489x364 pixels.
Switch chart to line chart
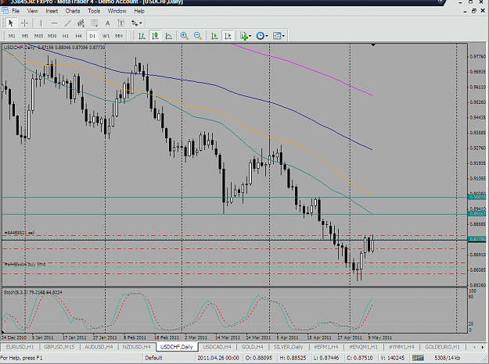(x=168, y=36)
